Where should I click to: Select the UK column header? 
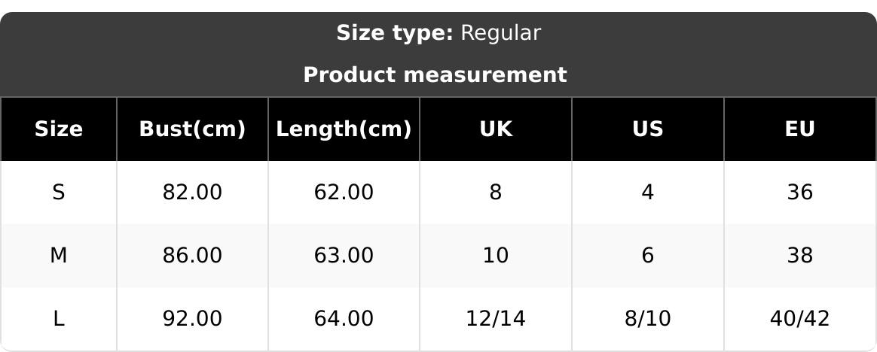(x=496, y=129)
